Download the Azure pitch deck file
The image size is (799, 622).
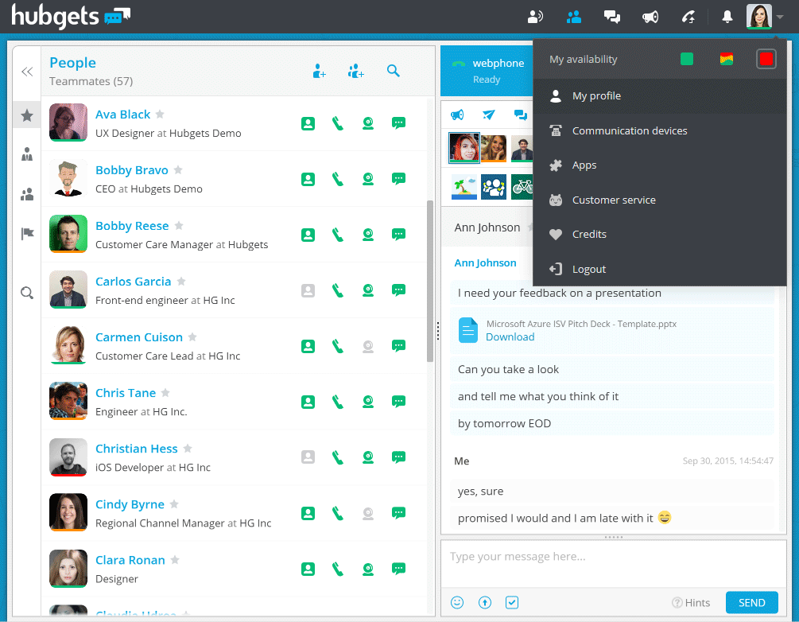tap(510, 336)
